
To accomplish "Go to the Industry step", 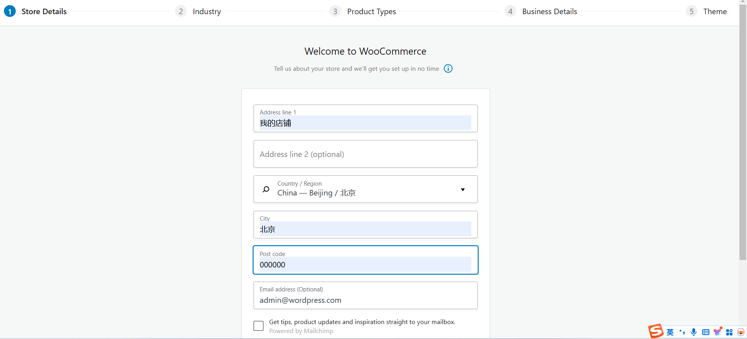I will (206, 11).
